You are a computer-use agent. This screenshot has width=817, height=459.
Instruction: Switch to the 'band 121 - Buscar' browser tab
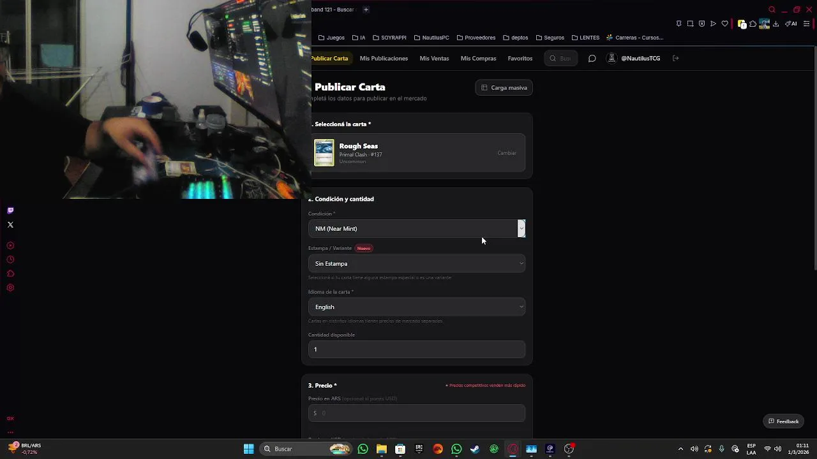[333, 10]
